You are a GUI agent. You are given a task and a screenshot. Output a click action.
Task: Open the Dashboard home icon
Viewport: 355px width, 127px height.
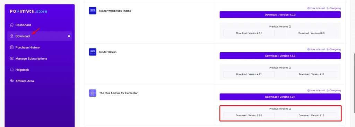[x=12, y=25]
